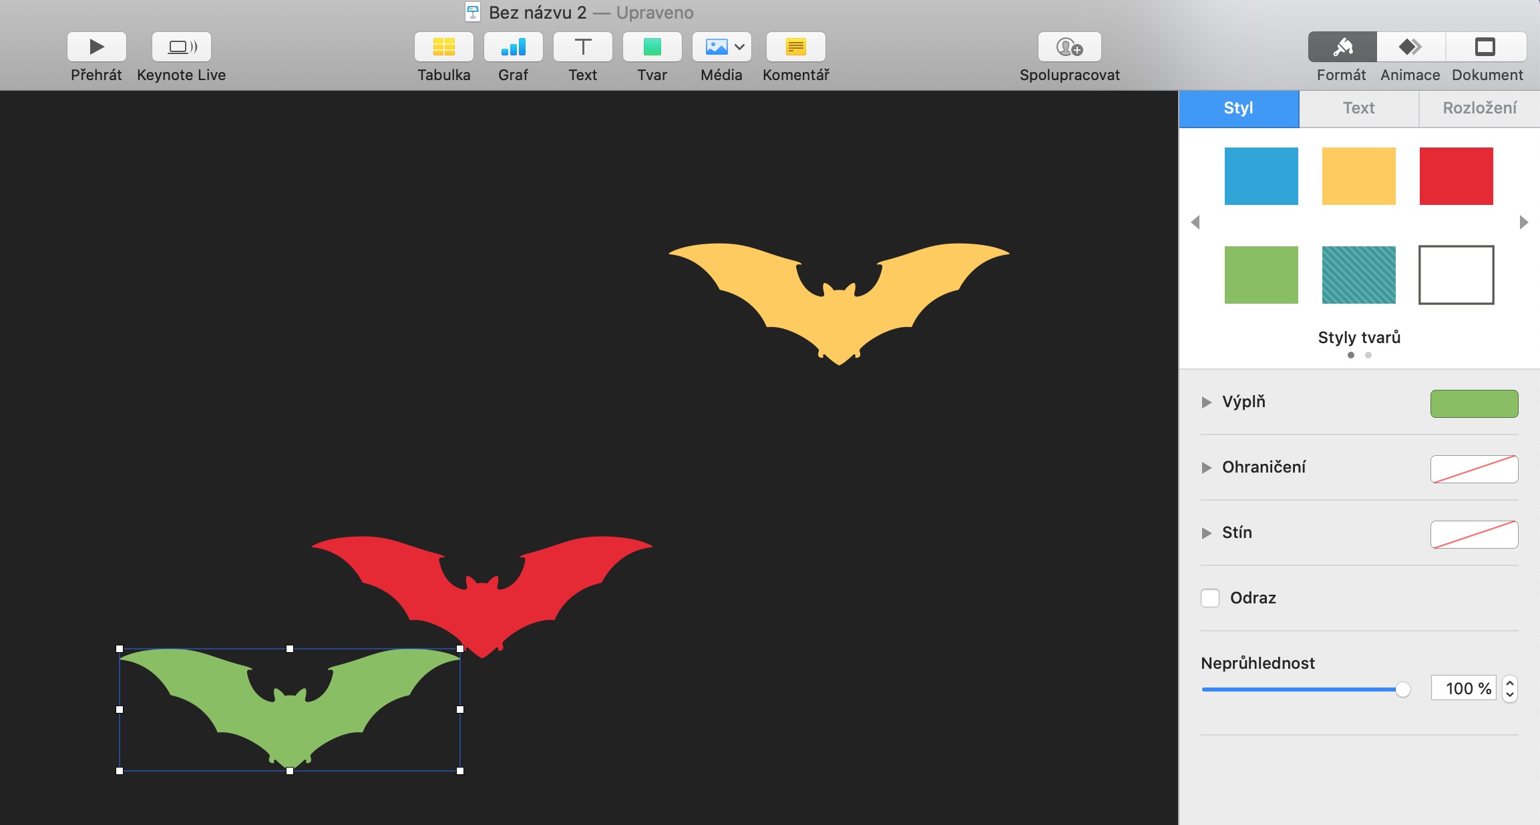Insert a table with Tabulka icon
The height and width of the screenshot is (825, 1540).
(444, 47)
